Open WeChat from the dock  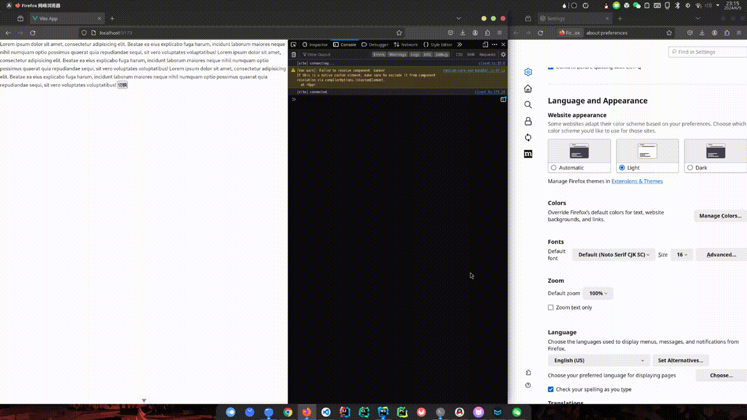(x=517, y=412)
